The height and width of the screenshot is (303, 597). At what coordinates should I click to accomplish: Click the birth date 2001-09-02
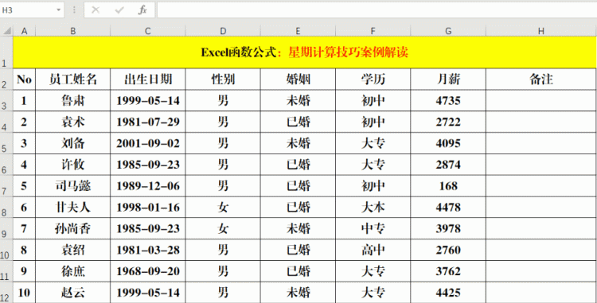tap(148, 143)
